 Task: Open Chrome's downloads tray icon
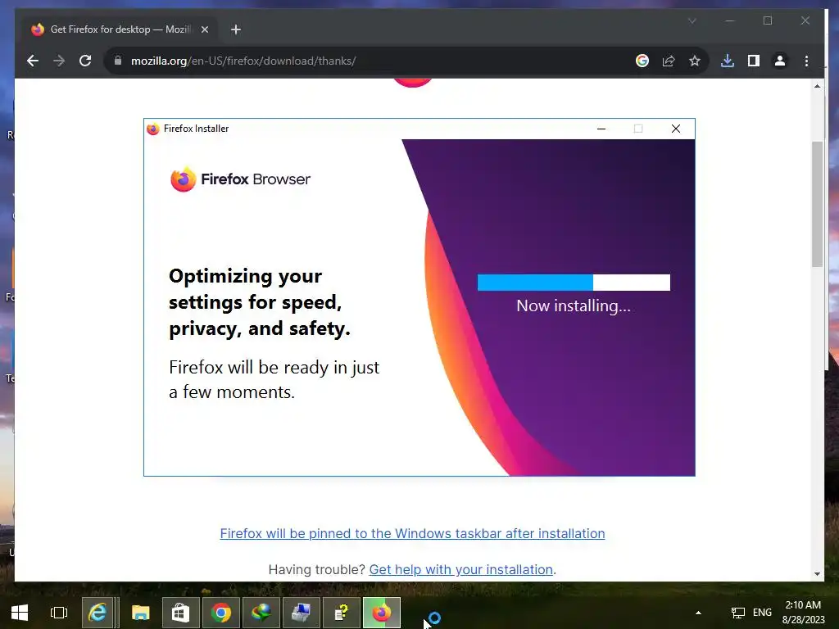728,61
